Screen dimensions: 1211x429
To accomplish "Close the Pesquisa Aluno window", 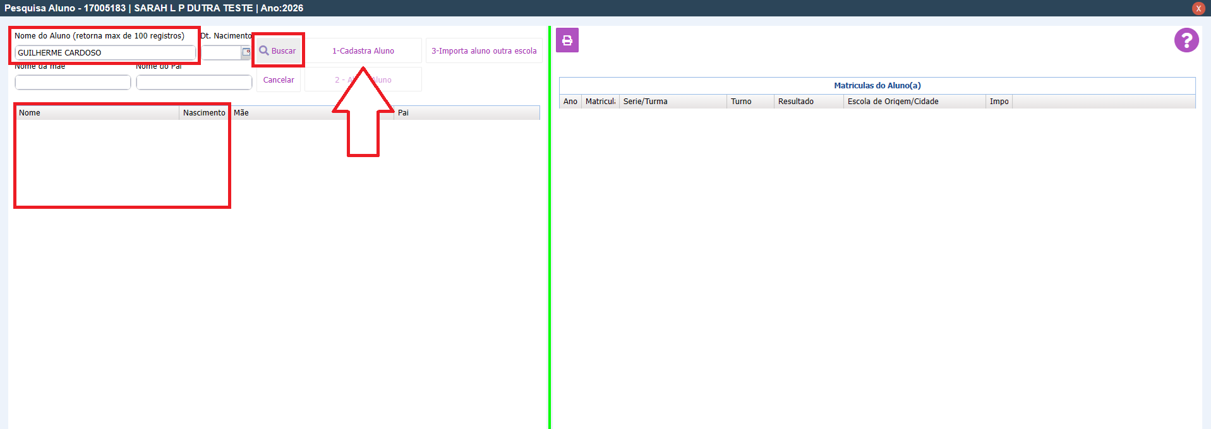I will point(1198,8).
